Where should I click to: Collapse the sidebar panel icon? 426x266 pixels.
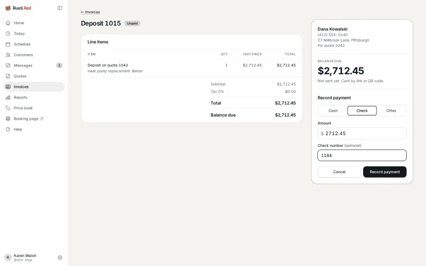coord(60,8)
